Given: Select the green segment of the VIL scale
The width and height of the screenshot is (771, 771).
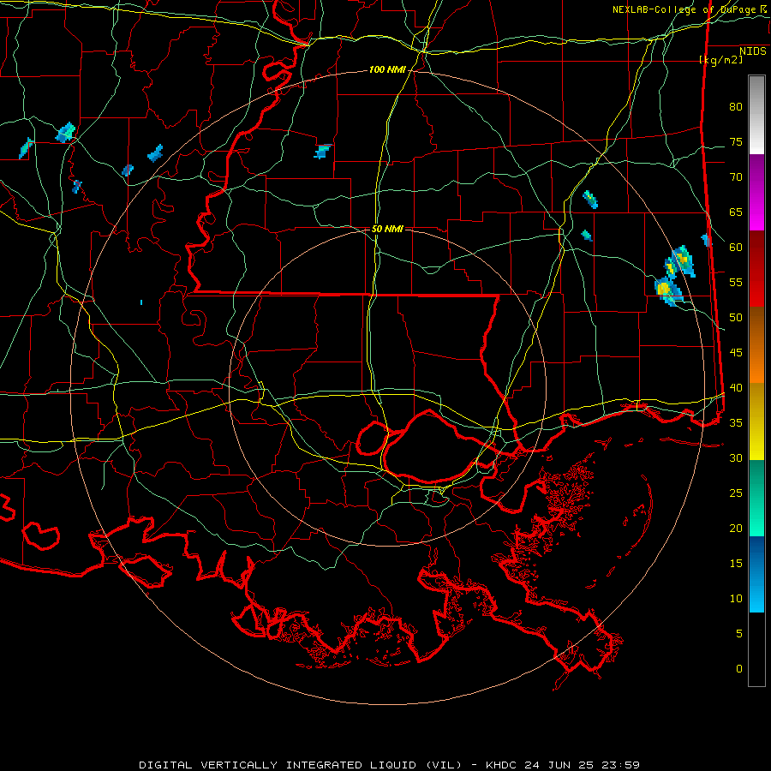Looking at the screenshot, I should pyautogui.click(x=756, y=498).
